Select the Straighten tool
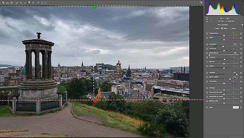This screenshot has width=244, height=138. [x=7, y=3]
